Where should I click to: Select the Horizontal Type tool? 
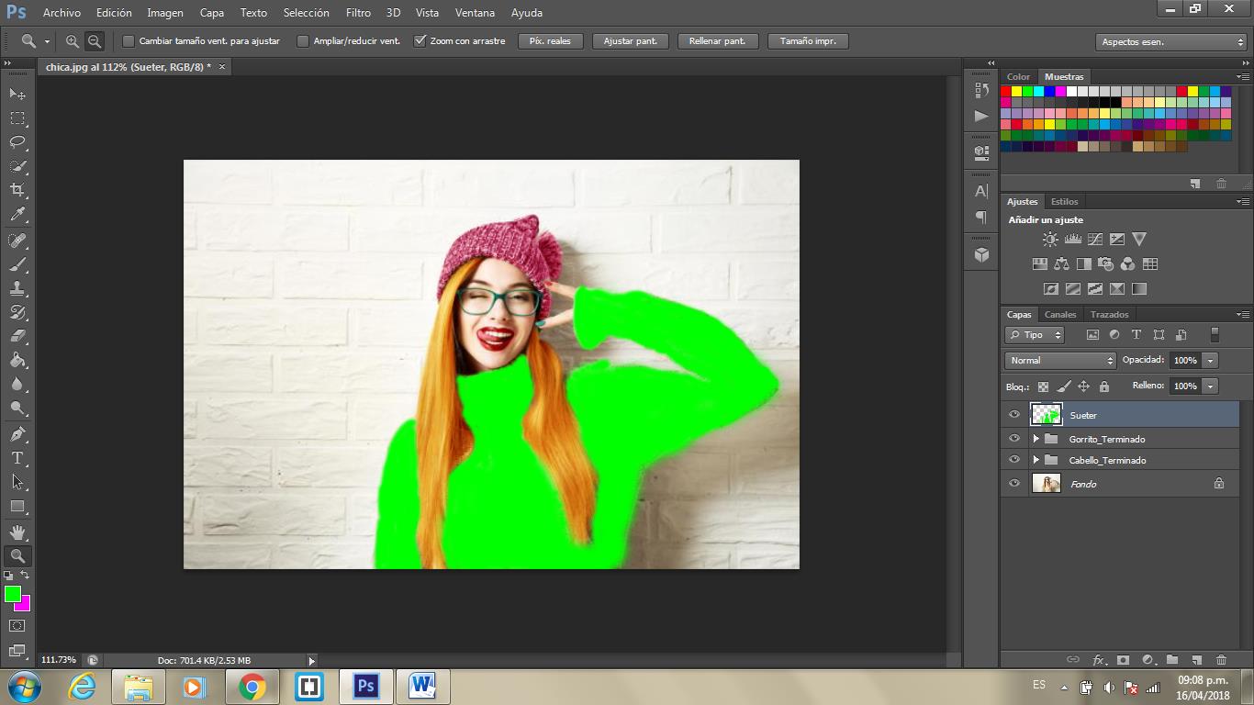(17, 458)
